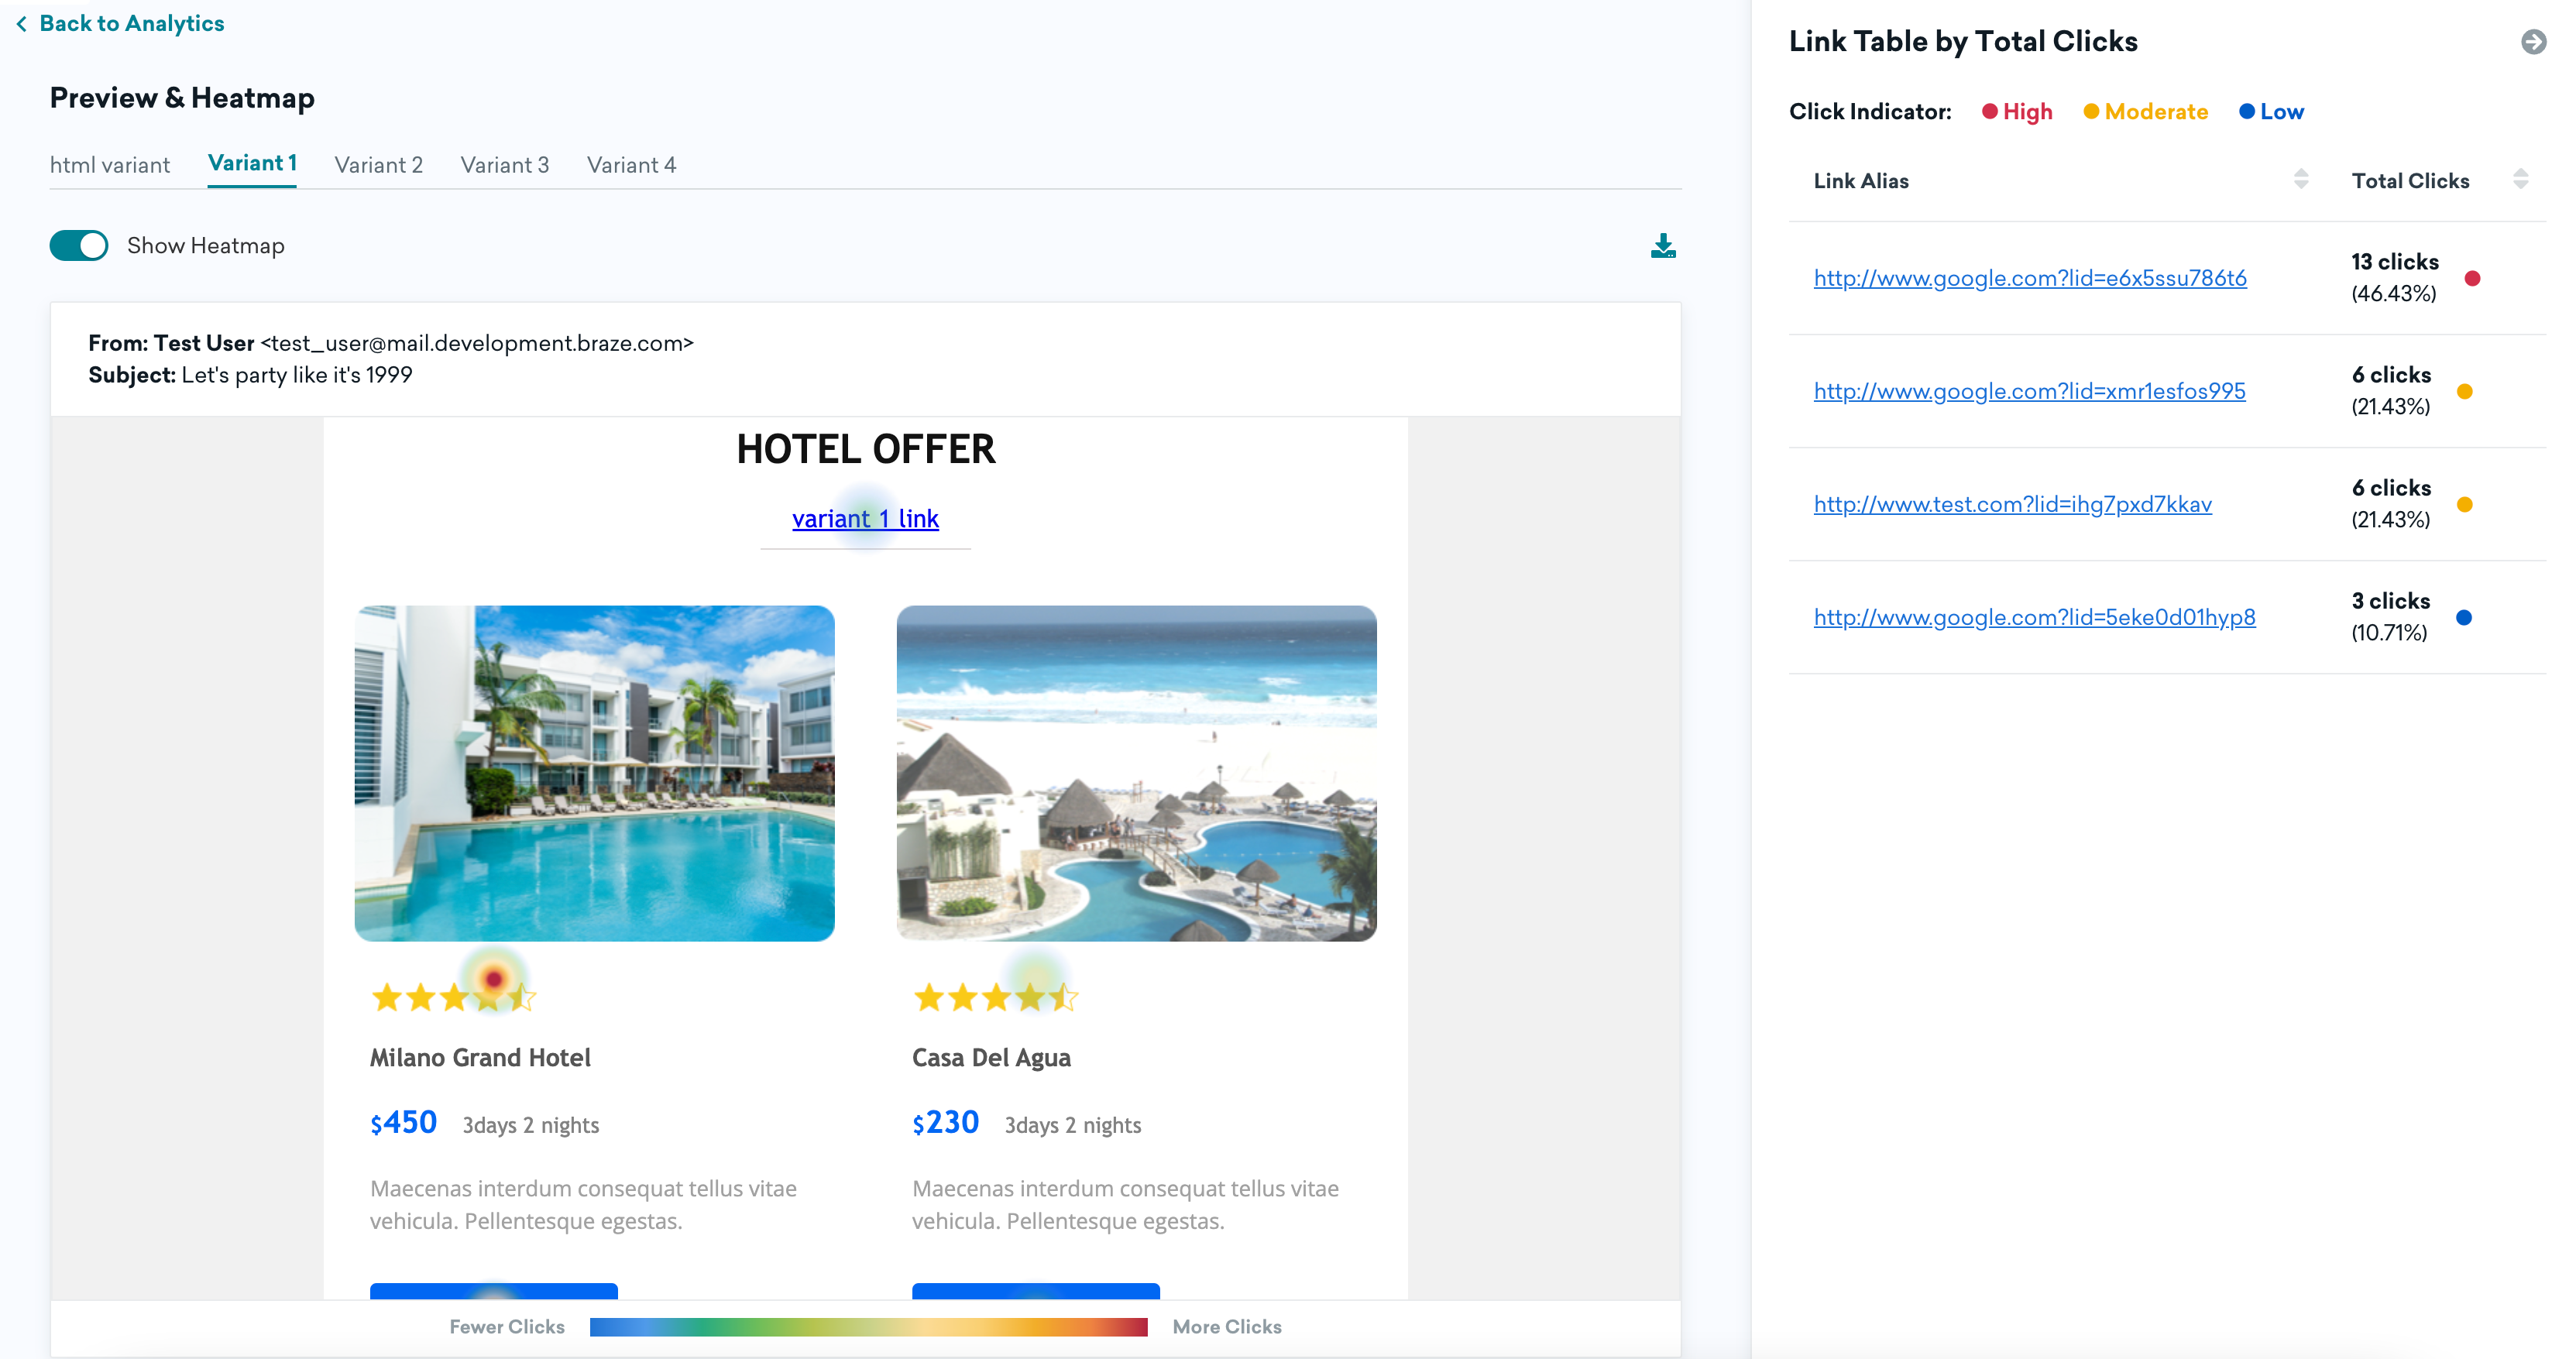Open the panel expander arrow near Link Table title
2576x1359 pixels.
tap(2533, 43)
